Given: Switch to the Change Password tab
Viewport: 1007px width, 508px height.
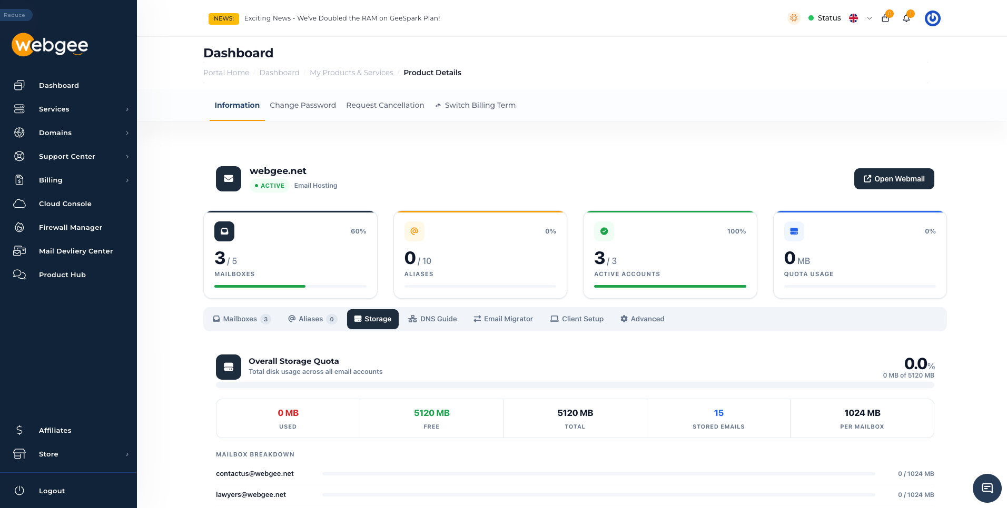Looking at the screenshot, I should coord(303,105).
